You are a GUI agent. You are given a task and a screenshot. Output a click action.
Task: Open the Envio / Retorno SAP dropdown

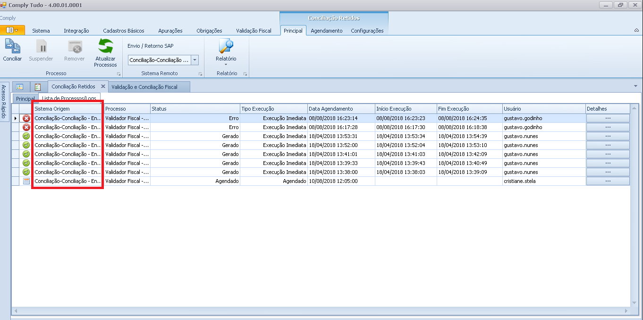coord(195,60)
